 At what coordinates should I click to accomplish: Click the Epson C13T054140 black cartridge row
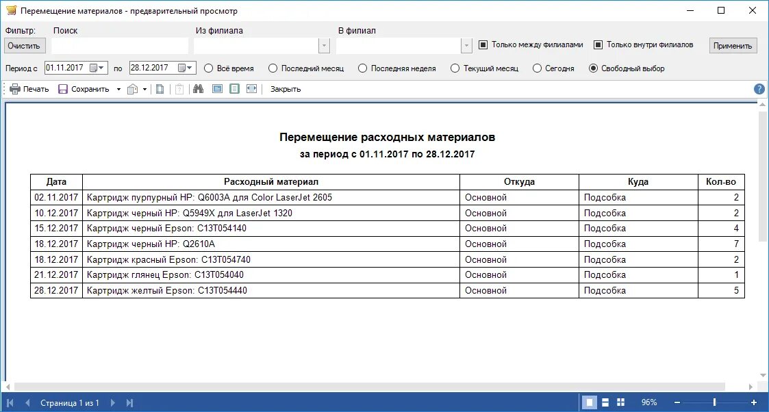(x=388, y=229)
